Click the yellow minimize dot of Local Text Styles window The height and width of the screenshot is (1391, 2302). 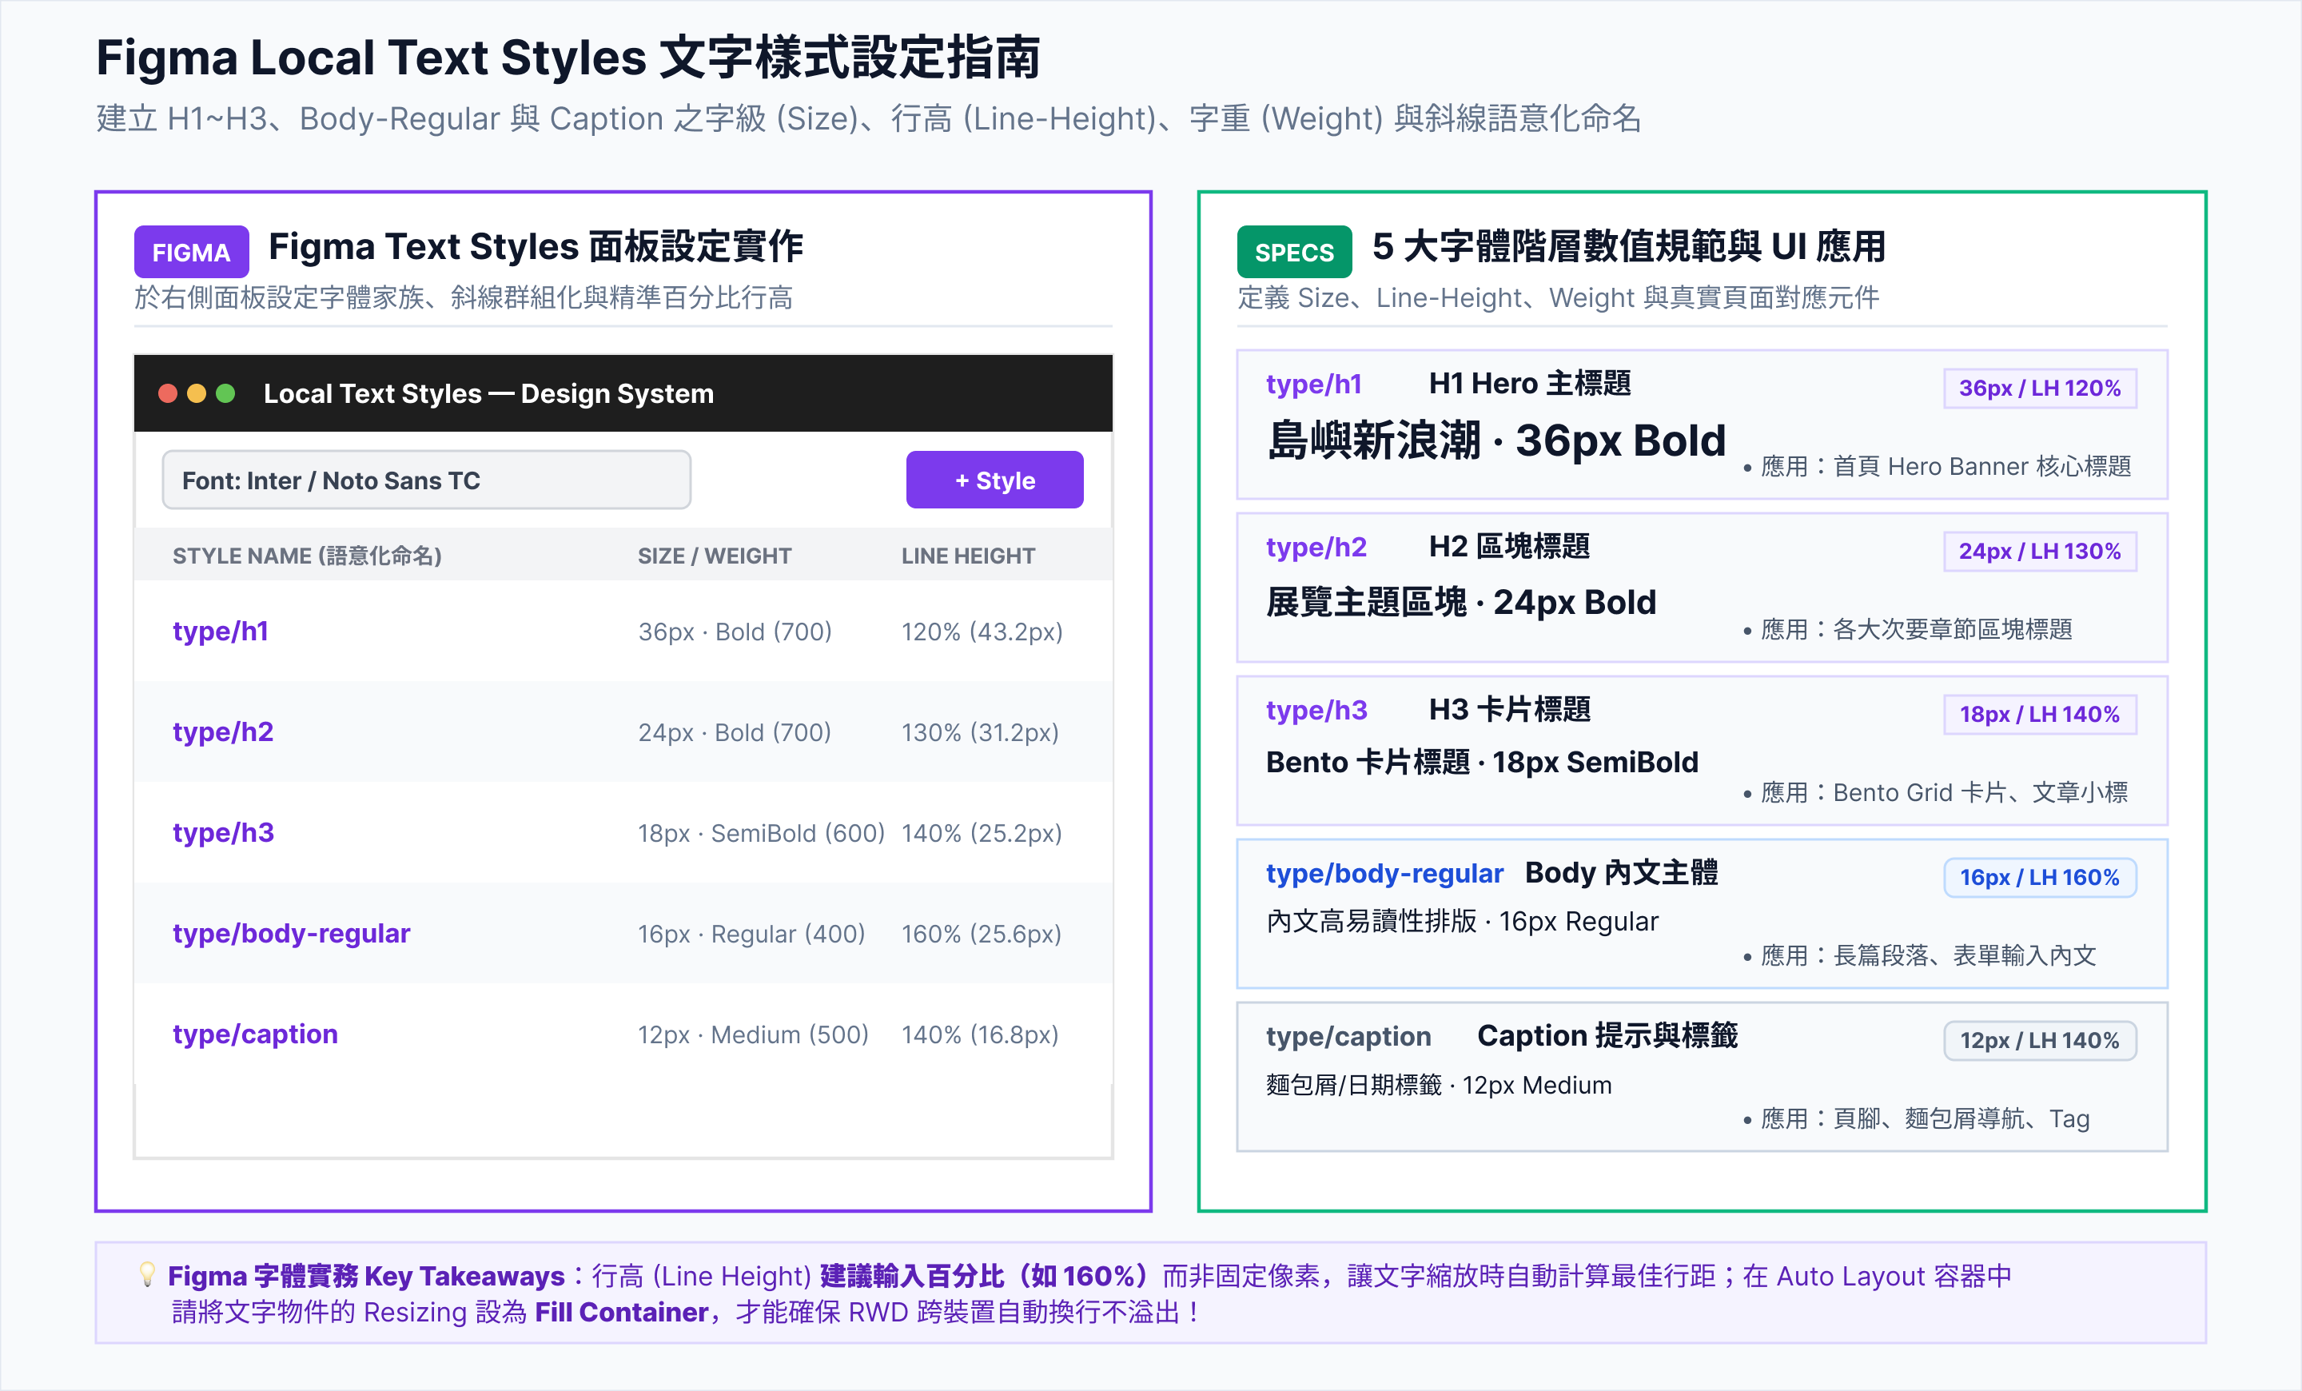tap(197, 393)
